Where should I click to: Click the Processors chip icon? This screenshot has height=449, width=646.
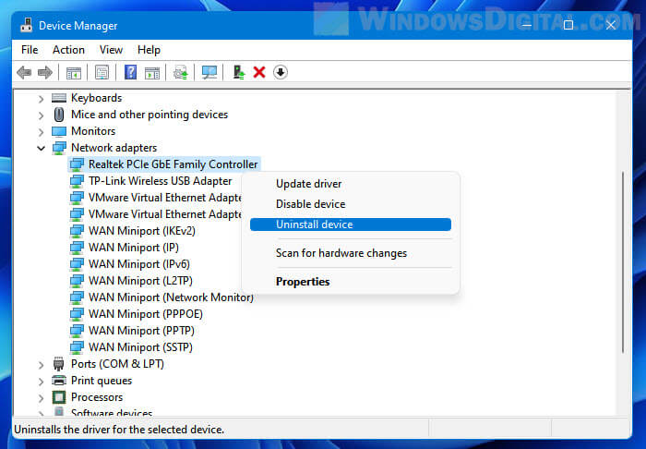tap(59, 397)
